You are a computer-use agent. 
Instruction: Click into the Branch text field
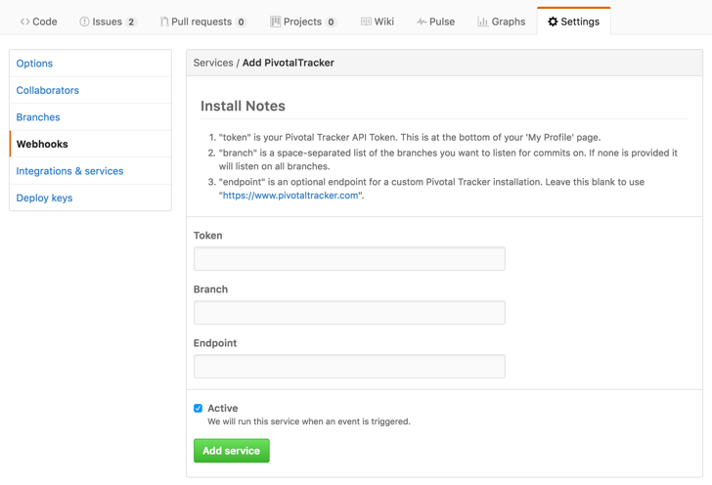tap(349, 313)
